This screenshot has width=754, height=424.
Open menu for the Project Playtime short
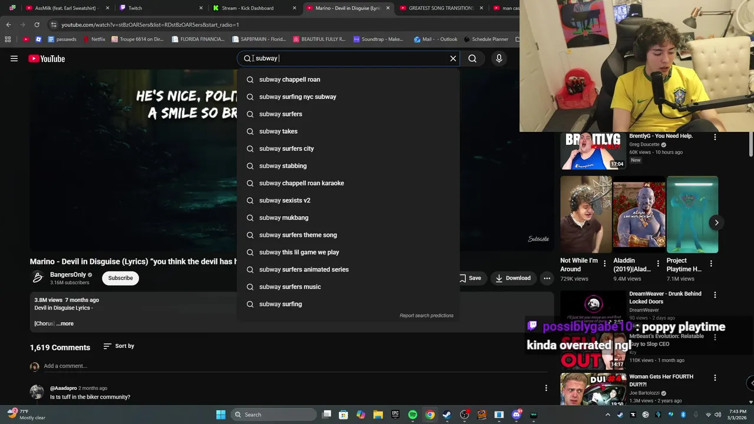click(x=711, y=264)
